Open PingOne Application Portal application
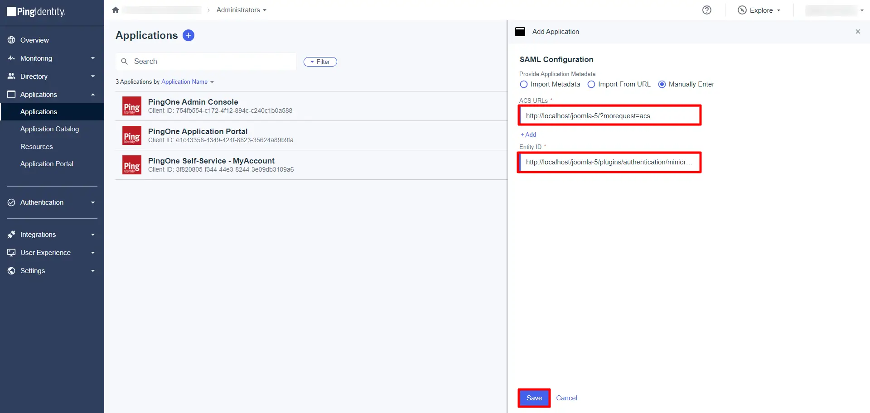Image resolution: width=870 pixels, height=413 pixels. 311,135
